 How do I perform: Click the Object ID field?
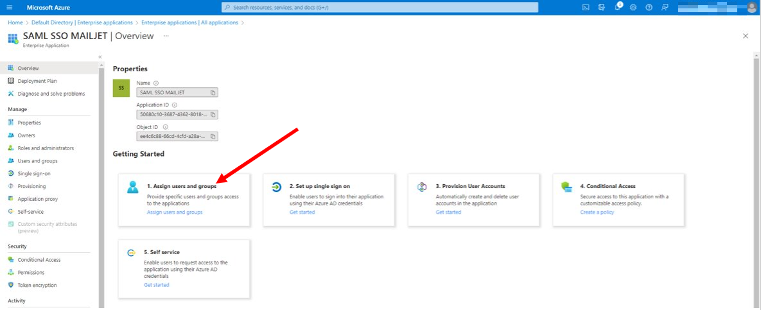[x=177, y=136]
